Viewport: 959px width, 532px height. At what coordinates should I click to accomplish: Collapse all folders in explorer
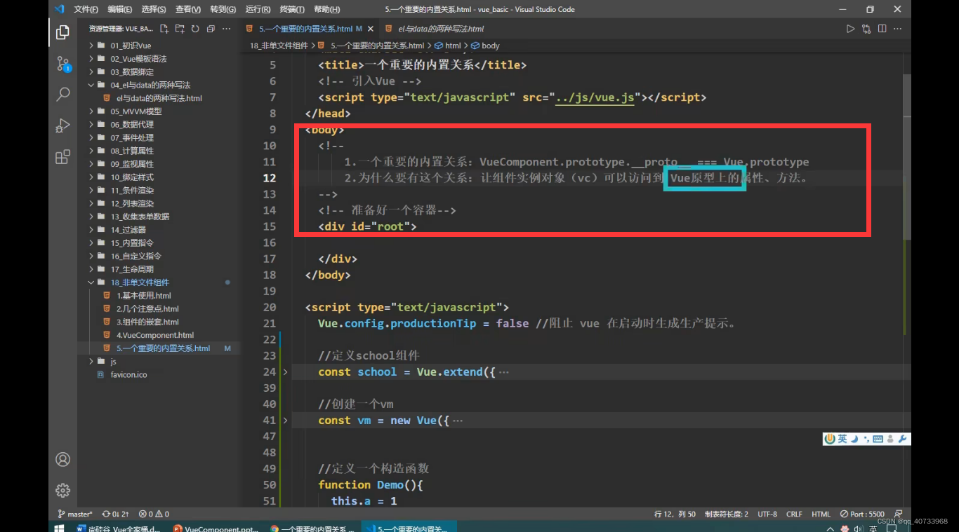[x=210, y=29]
